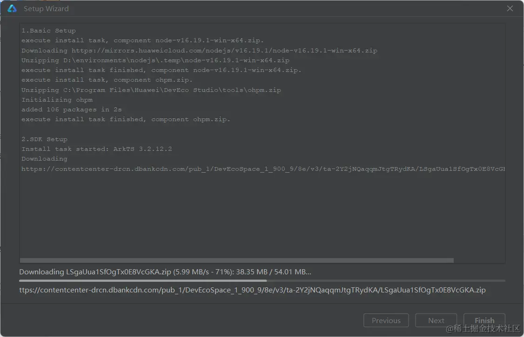524x337 pixels.
Task: Click the download progress bar
Action: tap(262, 281)
